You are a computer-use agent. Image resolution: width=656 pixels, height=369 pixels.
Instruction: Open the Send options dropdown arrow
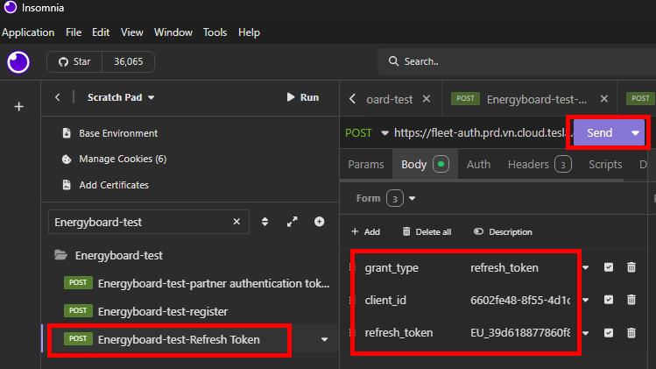pyautogui.click(x=635, y=132)
